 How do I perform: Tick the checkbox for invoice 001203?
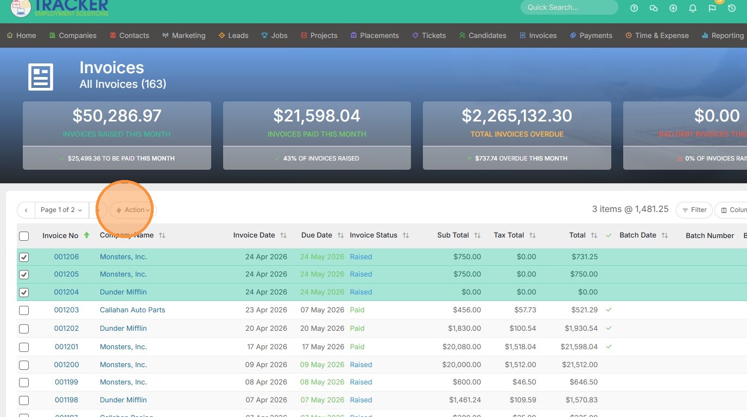coord(24,311)
